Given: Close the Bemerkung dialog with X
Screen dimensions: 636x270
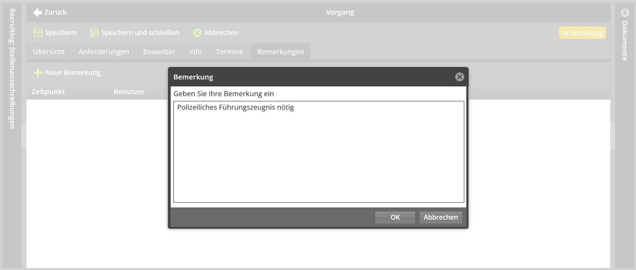Looking at the screenshot, I should (x=460, y=77).
